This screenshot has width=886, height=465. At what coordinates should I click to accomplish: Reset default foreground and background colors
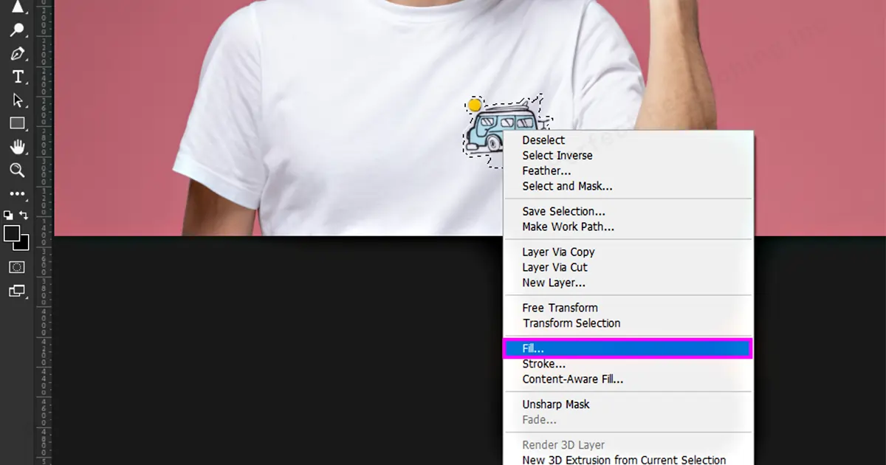click(8, 216)
